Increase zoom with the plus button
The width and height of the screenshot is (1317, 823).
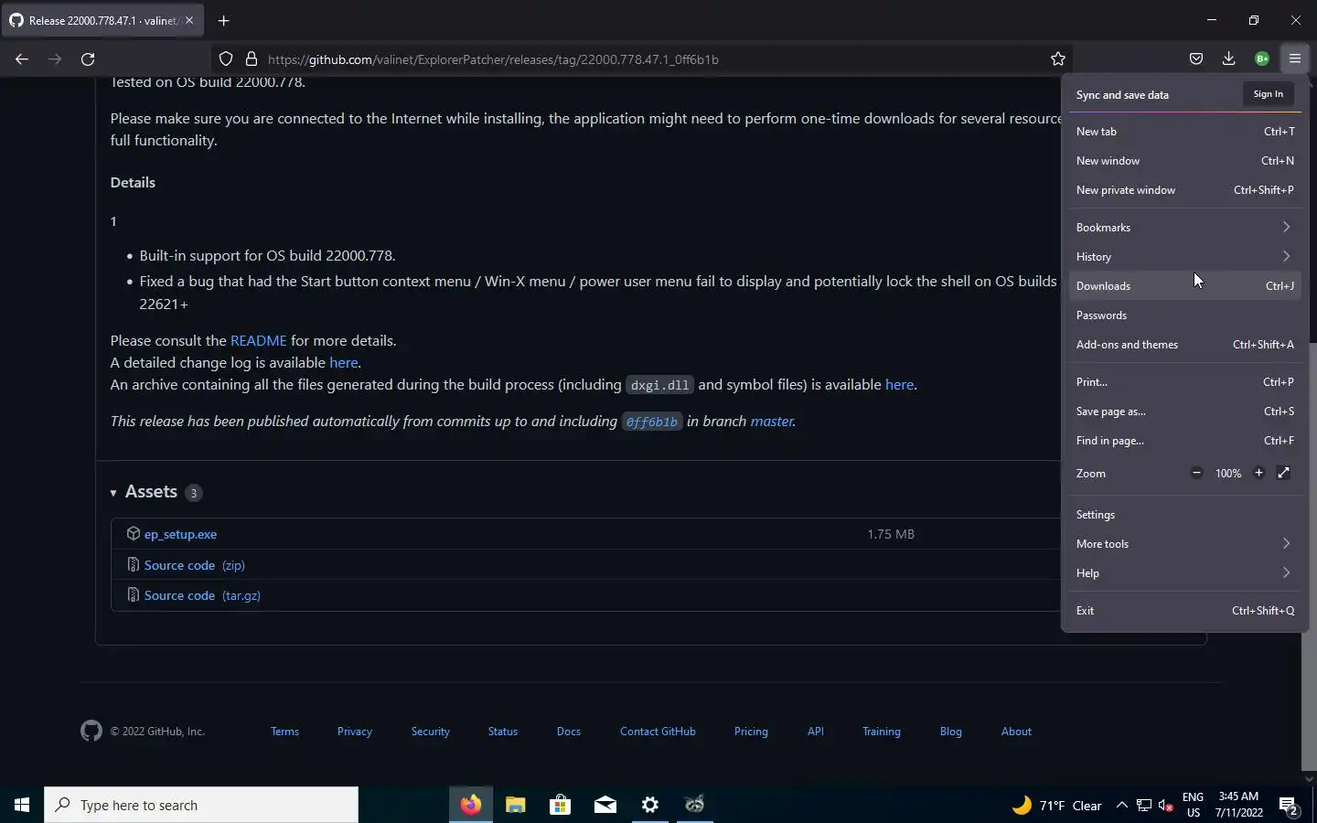pyautogui.click(x=1258, y=473)
